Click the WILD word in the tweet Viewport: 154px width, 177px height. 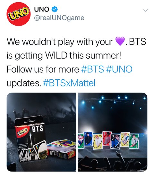(56, 55)
